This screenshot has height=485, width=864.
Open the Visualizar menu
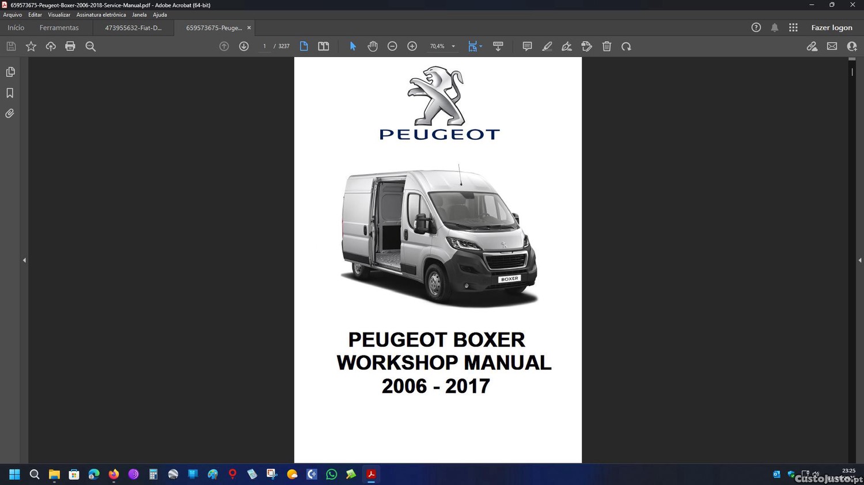click(x=59, y=15)
